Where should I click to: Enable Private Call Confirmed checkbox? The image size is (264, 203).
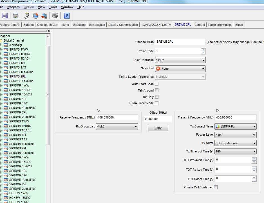[216, 187]
